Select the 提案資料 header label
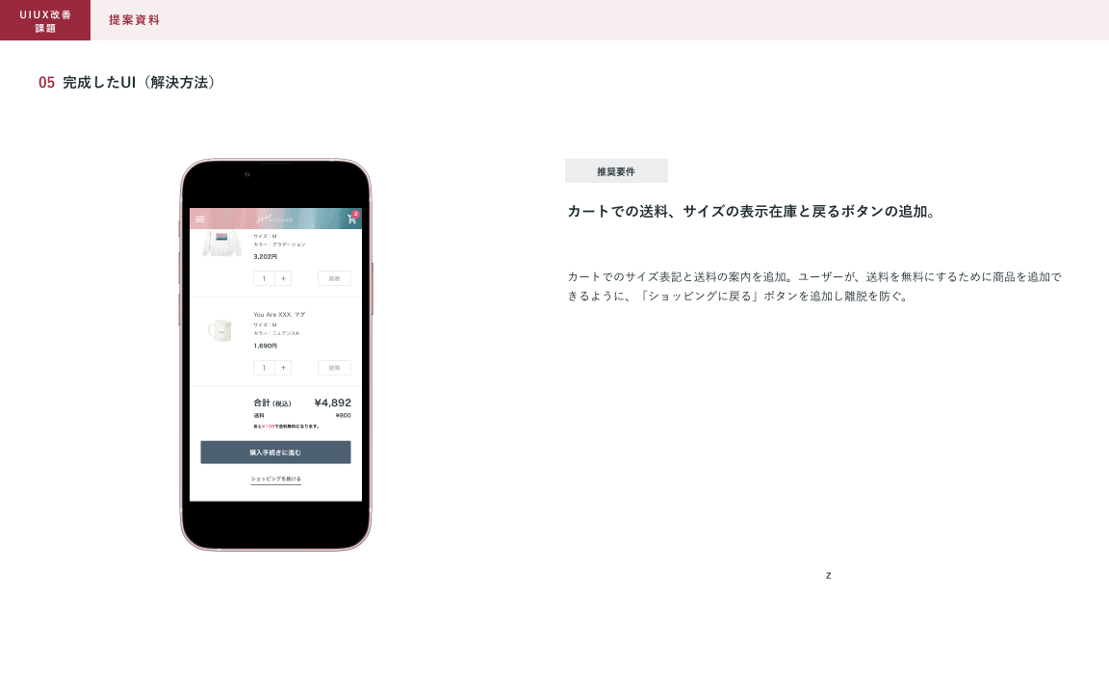Image resolution: width=1109 pixels, height=674 pixels. pyautogui.click(x=134, y=20)
